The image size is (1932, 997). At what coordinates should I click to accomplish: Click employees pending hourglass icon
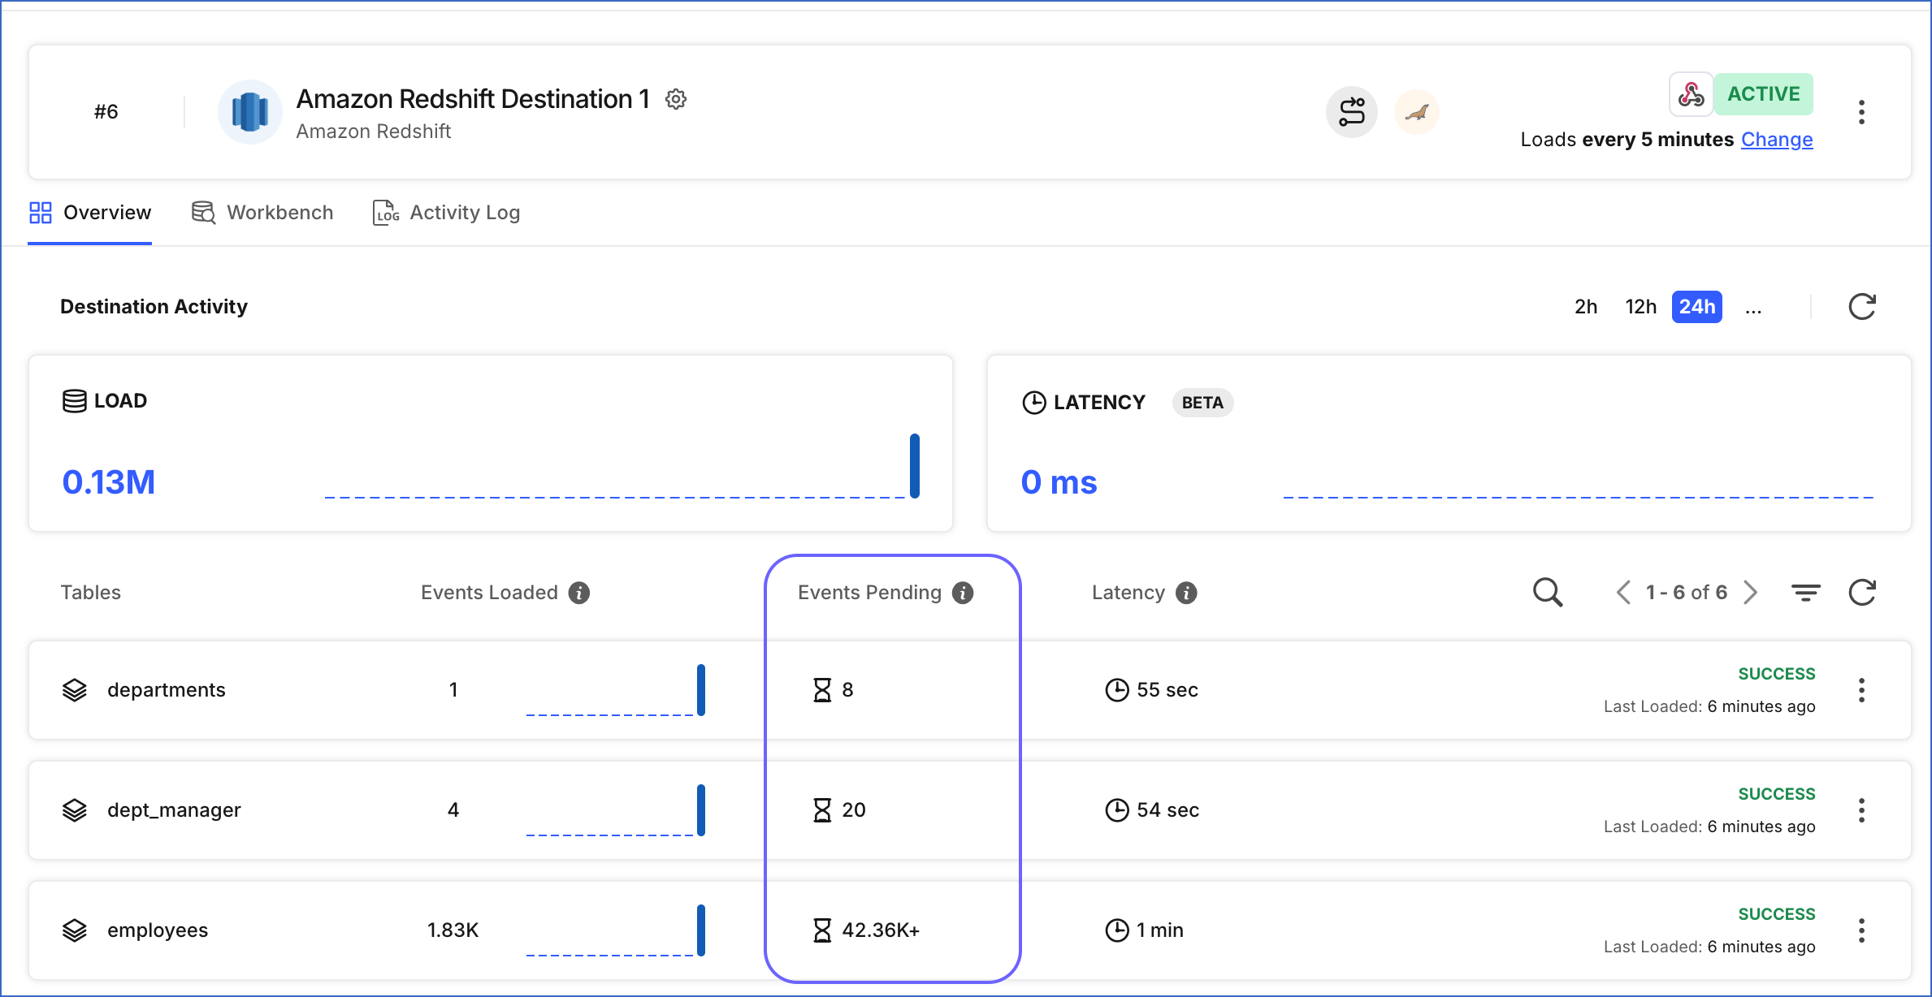coord(822,930)
